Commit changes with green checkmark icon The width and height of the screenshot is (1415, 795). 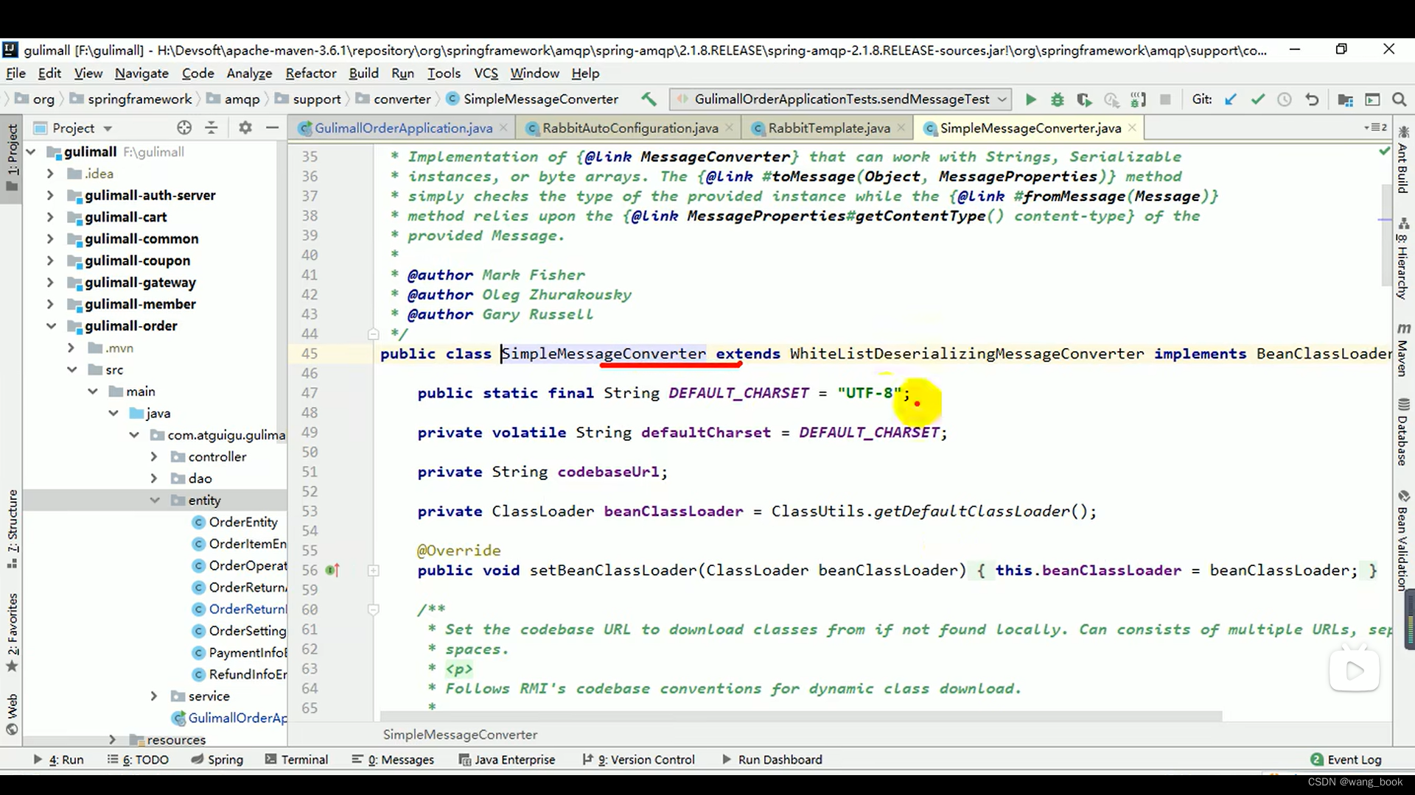pos(1257,99)
